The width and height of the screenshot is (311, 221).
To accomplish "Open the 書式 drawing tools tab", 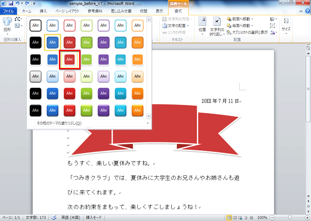I will (178, 11).
